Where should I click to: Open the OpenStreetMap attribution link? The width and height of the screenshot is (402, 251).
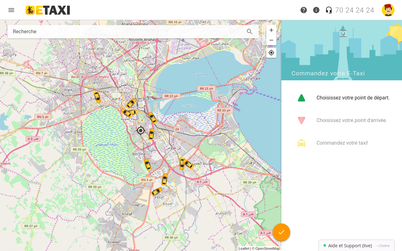click(267, 248)
